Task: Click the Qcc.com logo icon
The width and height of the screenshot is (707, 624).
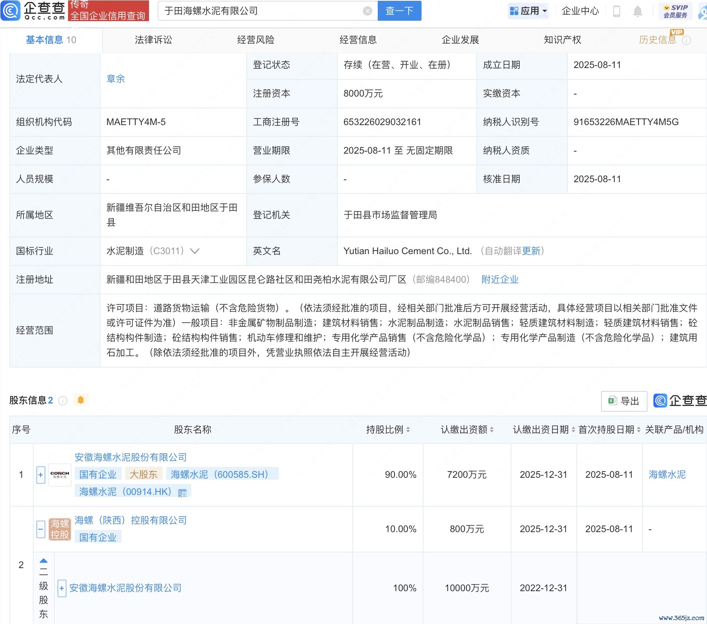Action: click(11, 11)
